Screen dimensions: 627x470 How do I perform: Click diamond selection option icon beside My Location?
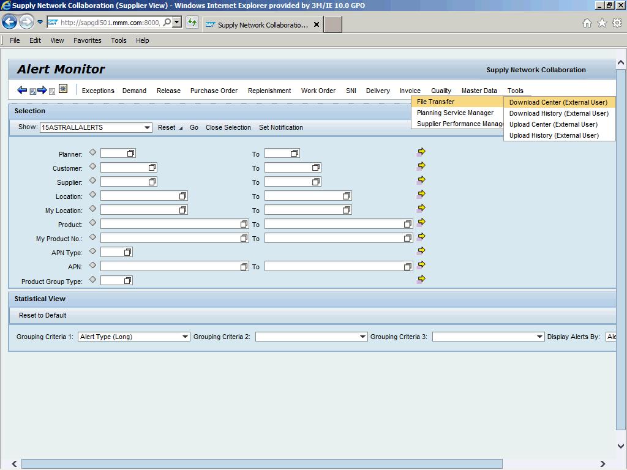coord(93,209)
